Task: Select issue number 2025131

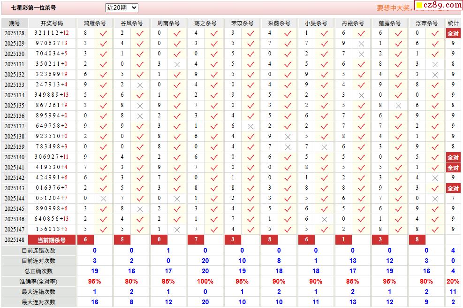Action: click(x=15, y=64)
